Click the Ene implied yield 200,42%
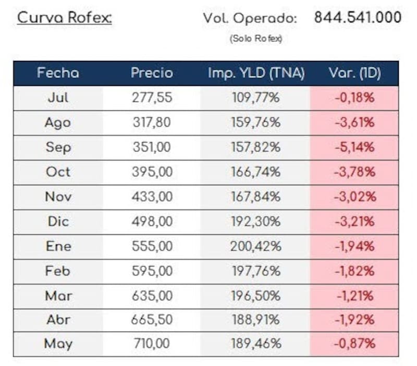Viewport: 417px width, 366px height. [256, 246]
